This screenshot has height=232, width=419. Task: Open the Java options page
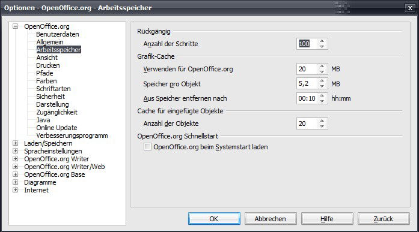(43, 120)
